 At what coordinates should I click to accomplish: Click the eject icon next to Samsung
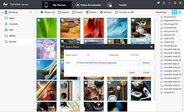31,12
